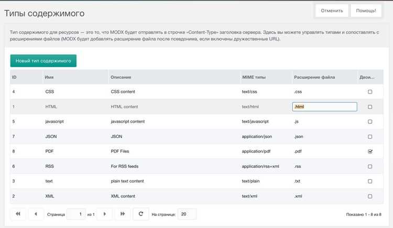
Task: Click the text/xml MIME cell
Action: click(249, 196)
